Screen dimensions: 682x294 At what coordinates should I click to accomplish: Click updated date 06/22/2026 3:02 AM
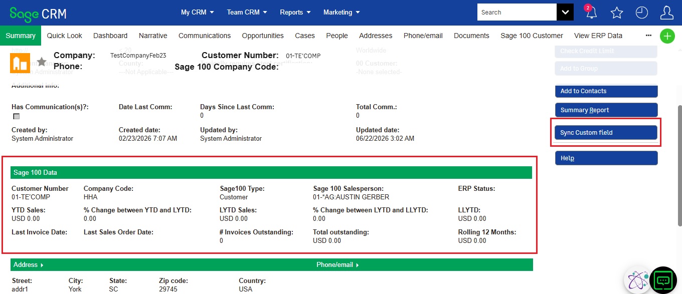[385, 138]
